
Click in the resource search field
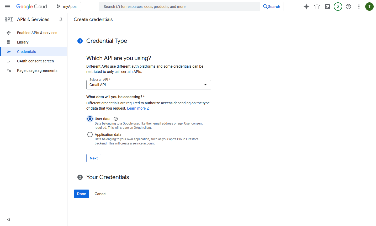(179, 7)
